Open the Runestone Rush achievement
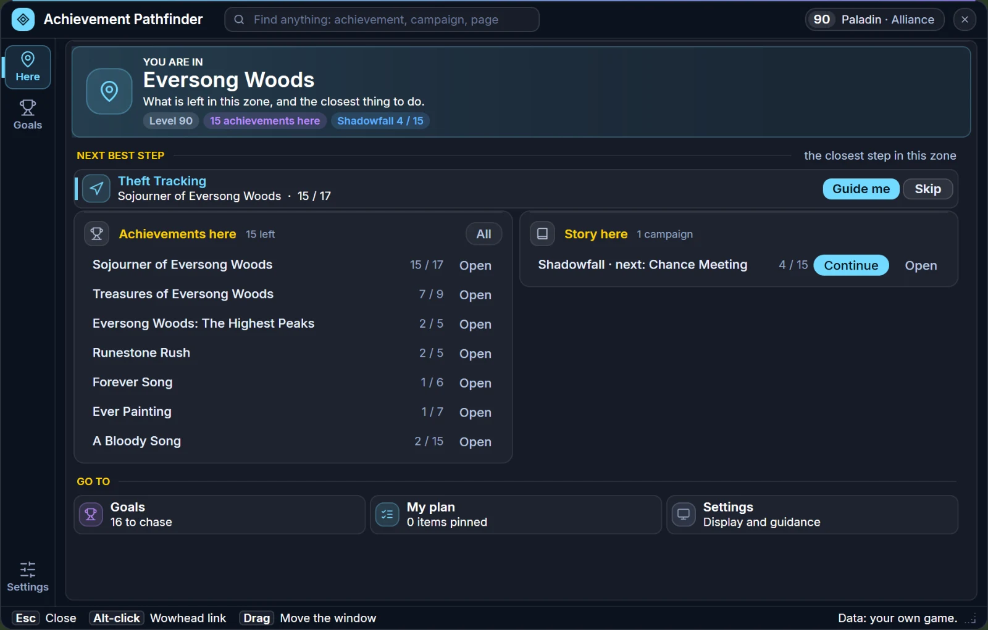The width and height of the screenshot is (988, 630). click(475, 354)
